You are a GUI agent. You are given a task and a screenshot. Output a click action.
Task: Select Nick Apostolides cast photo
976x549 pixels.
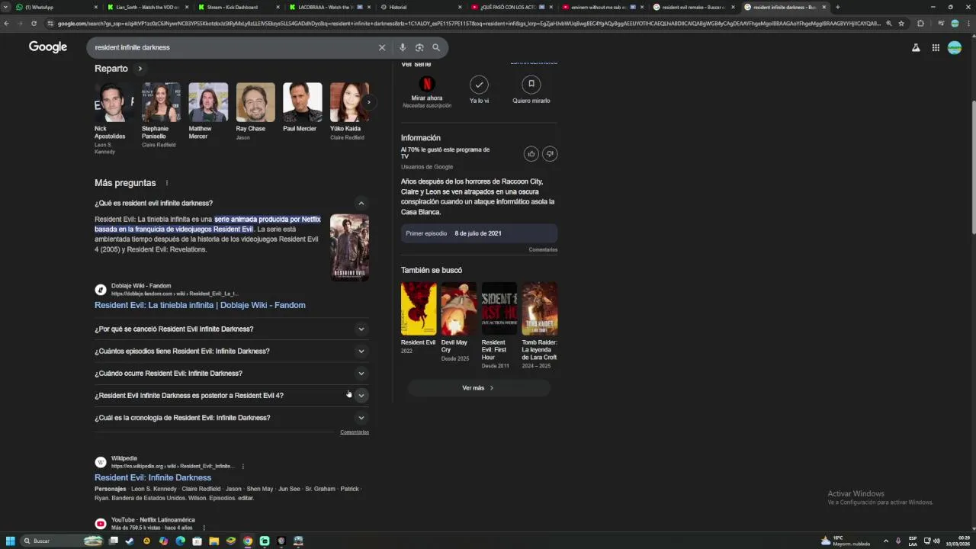pyautogui.click(x=114, y=102)
